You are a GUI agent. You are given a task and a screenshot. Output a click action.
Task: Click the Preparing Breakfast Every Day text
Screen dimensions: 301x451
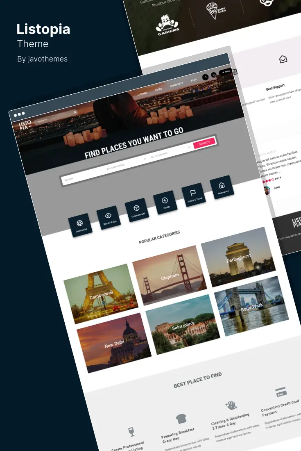point(178,435)
